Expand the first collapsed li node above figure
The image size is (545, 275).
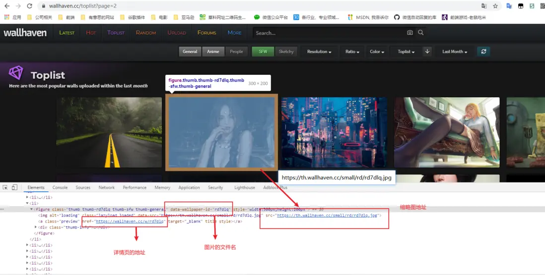point(27,197)
